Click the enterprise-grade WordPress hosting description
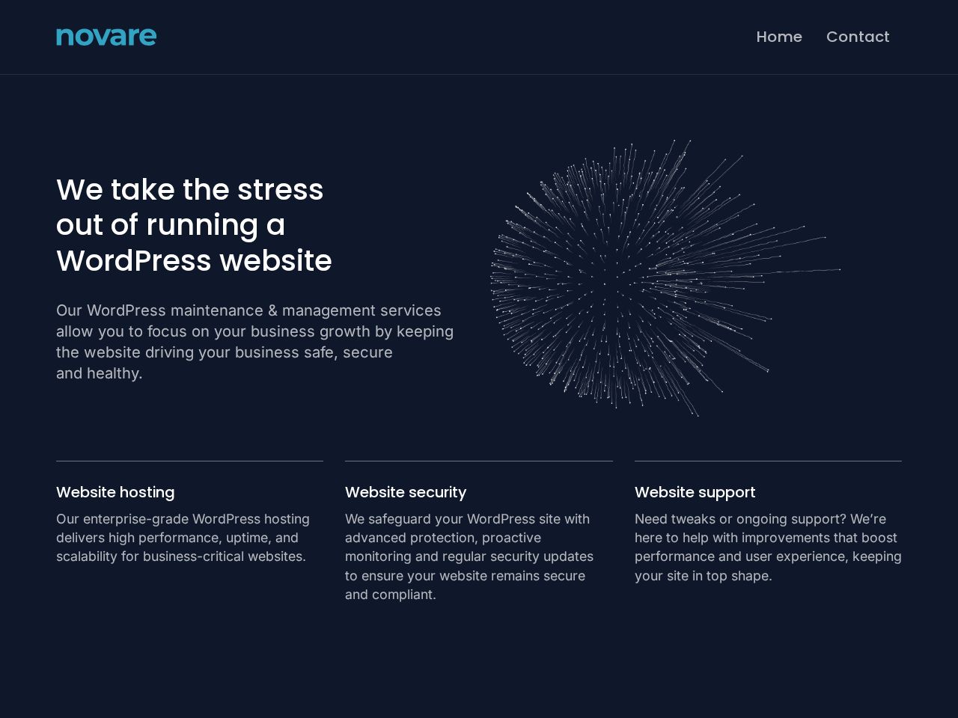This screenshot has width=958, height=718. click(183, 538)
